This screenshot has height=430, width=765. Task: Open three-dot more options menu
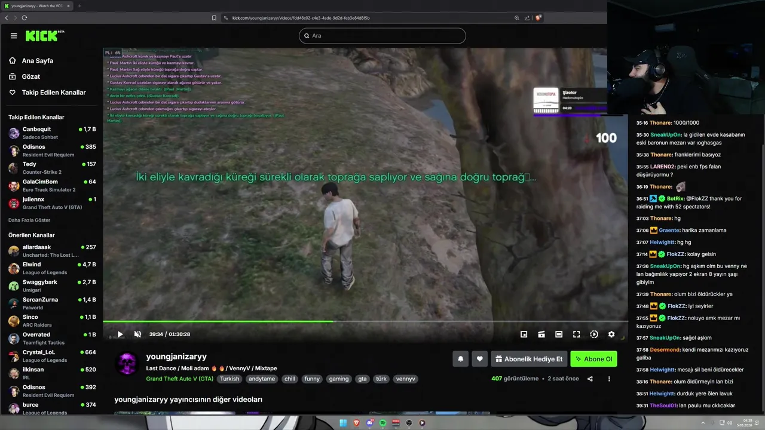coord(609,379)
